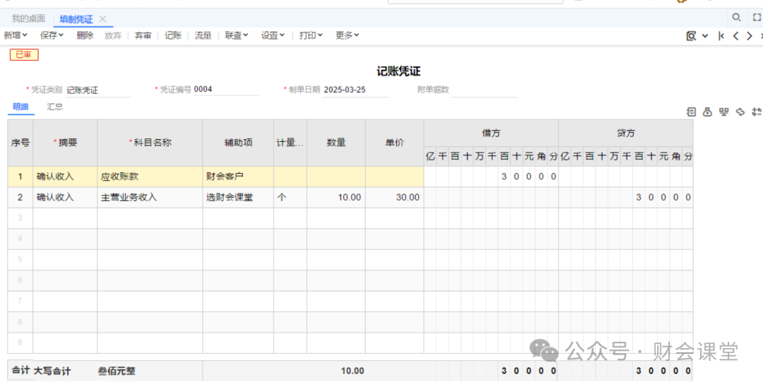
Task: Click the 弃审 button
Action: click(x=143, y=35)
